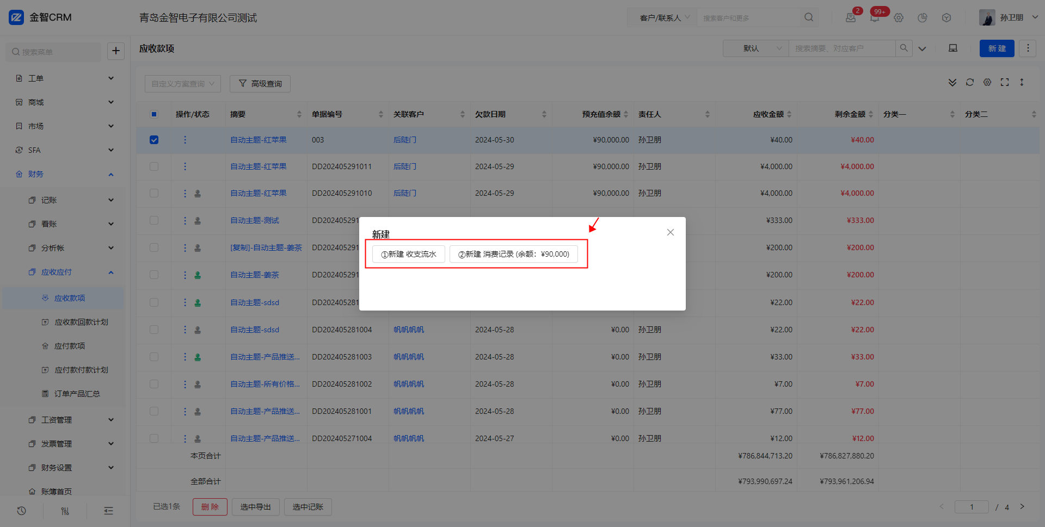Open row actions menu for 单据编号 003
Viewport: 1045px width, 527px height.
185,140
